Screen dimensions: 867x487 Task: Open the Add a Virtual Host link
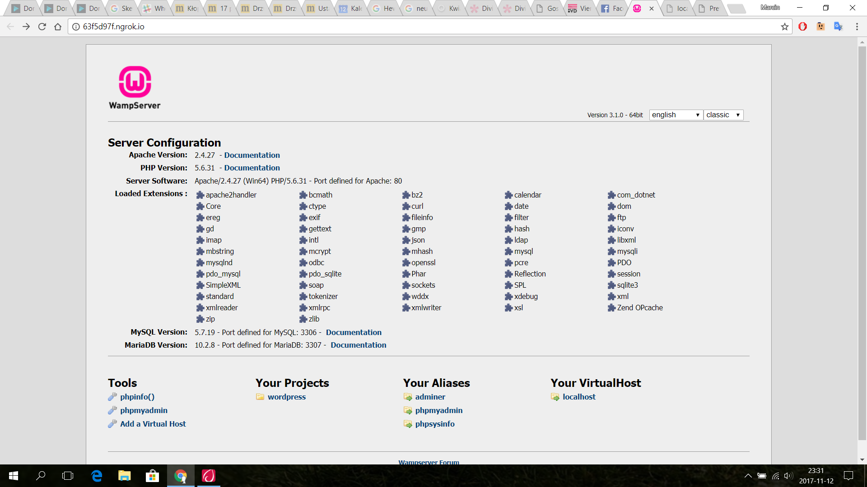(x=153, y=424)
